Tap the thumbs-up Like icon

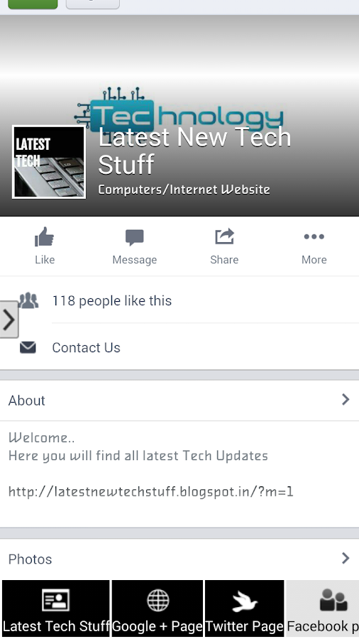point(45,237)
